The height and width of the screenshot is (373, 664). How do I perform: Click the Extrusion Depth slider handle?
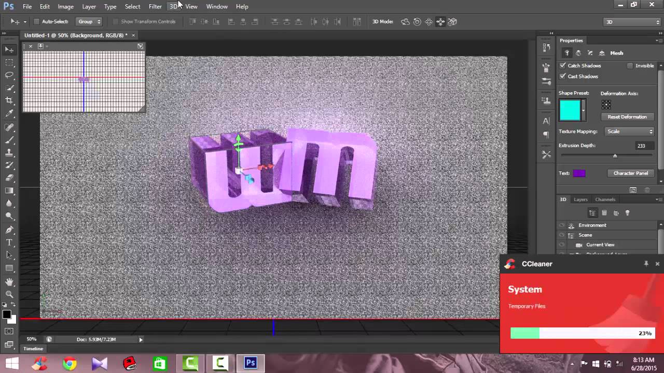coord(615,156)
